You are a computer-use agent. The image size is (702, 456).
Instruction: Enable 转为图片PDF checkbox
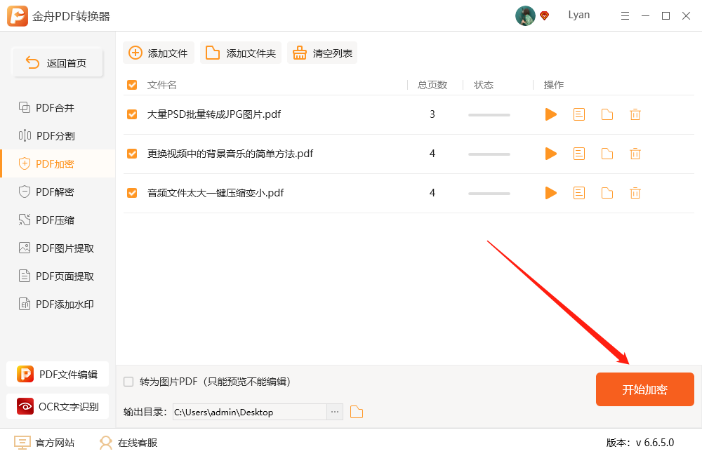click(x=128, y=382)
